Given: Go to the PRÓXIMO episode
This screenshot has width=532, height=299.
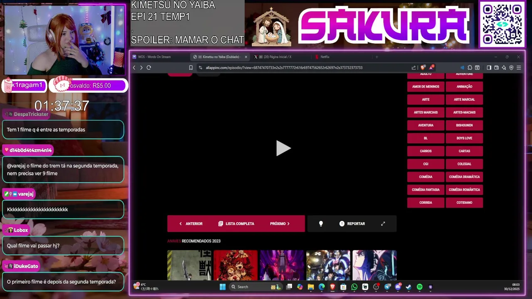Looking at the screenshot, I should 280,223.
